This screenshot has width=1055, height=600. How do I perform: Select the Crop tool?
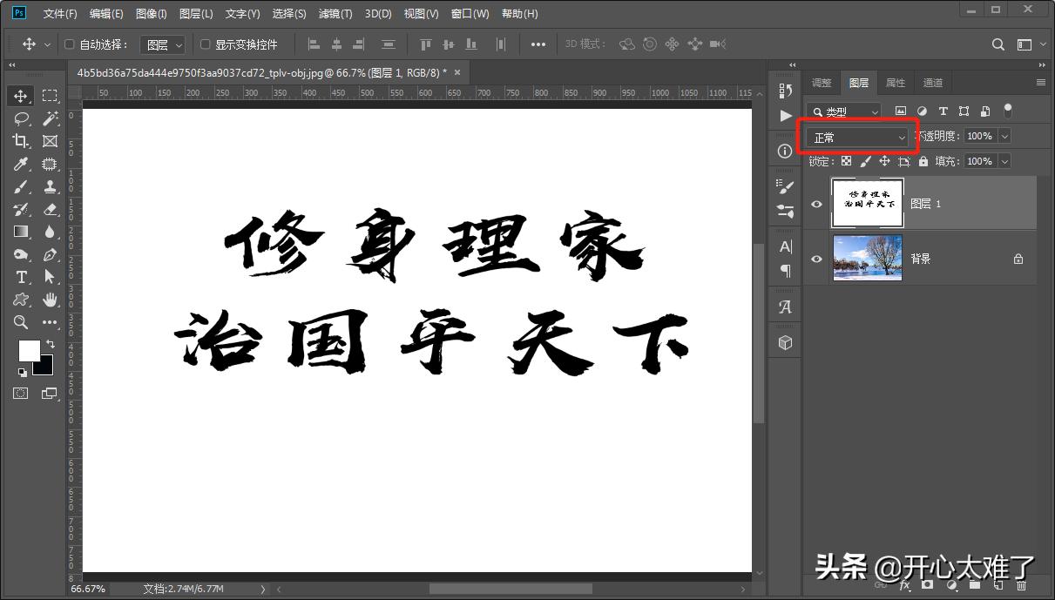(20, 141)
